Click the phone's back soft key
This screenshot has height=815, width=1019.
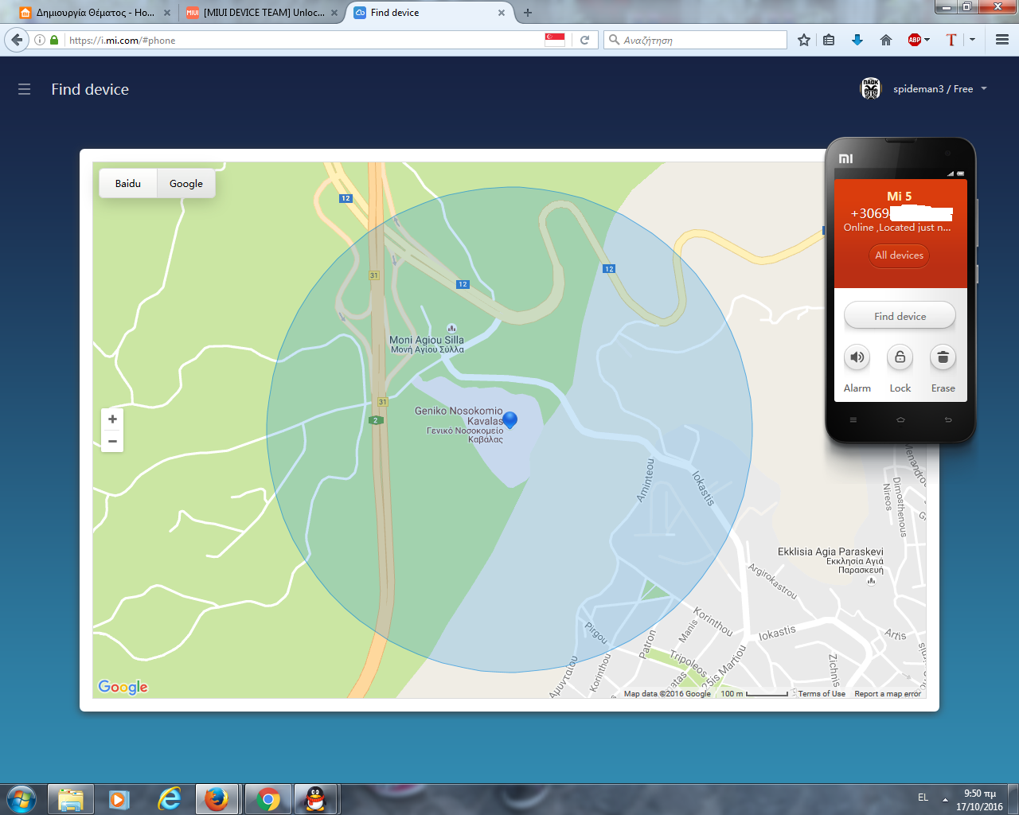947,419
